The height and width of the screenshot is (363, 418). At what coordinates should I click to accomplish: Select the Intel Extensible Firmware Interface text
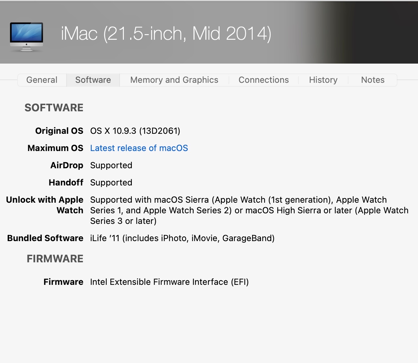point(169,282)
